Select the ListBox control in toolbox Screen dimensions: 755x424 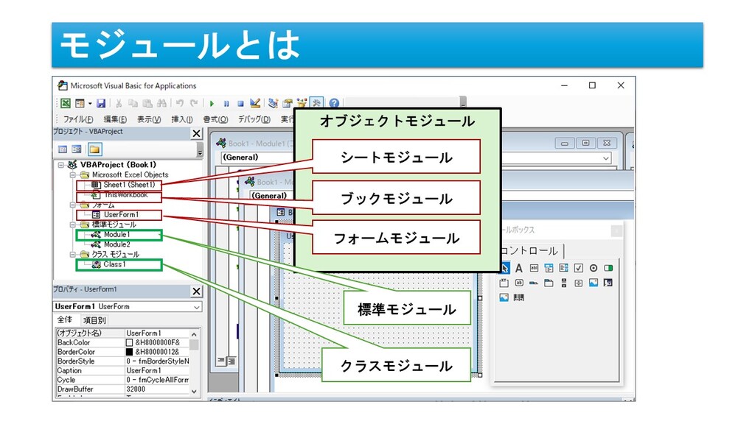pos(563,268)
